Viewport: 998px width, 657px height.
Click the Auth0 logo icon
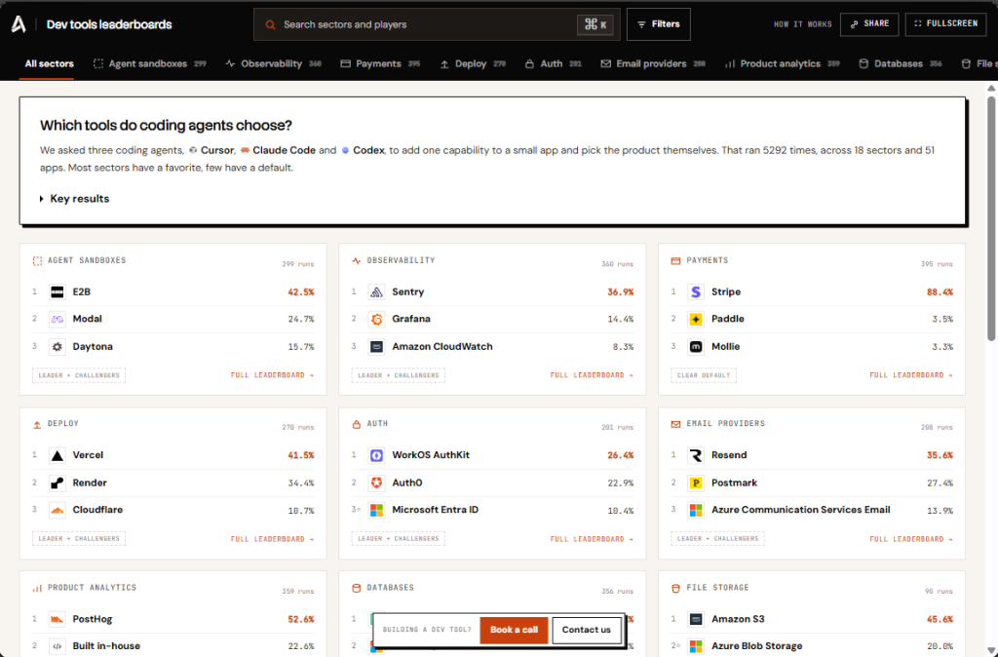click(x=377, y=483)
